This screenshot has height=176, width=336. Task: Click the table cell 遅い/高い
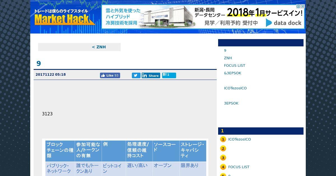click(139, 169)
